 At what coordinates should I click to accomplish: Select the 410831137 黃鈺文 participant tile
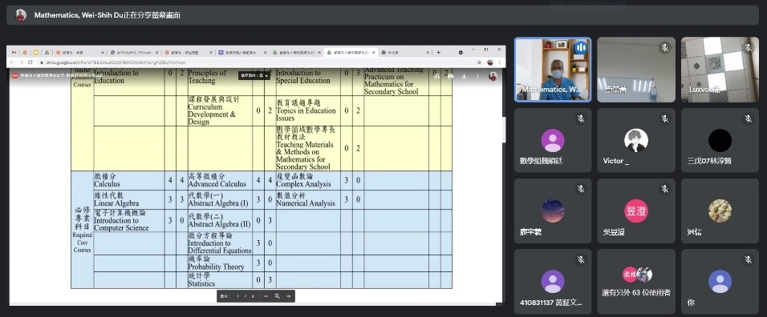(553, 282)
